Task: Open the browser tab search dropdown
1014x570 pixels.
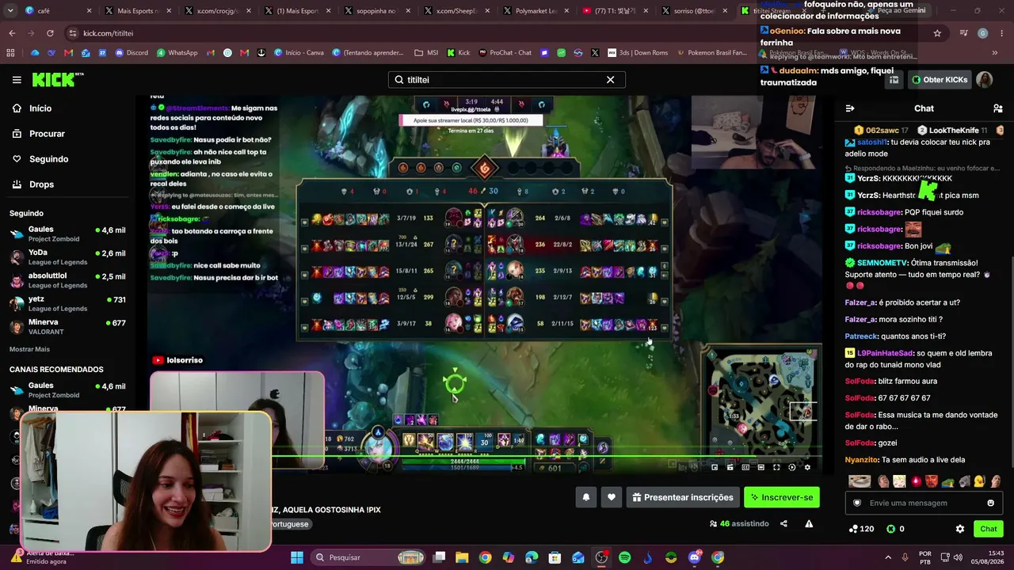Action: pos(11,11)
